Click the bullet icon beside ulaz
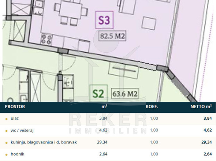The height and width of the screenshot is (161, 216). click(6, 119)
